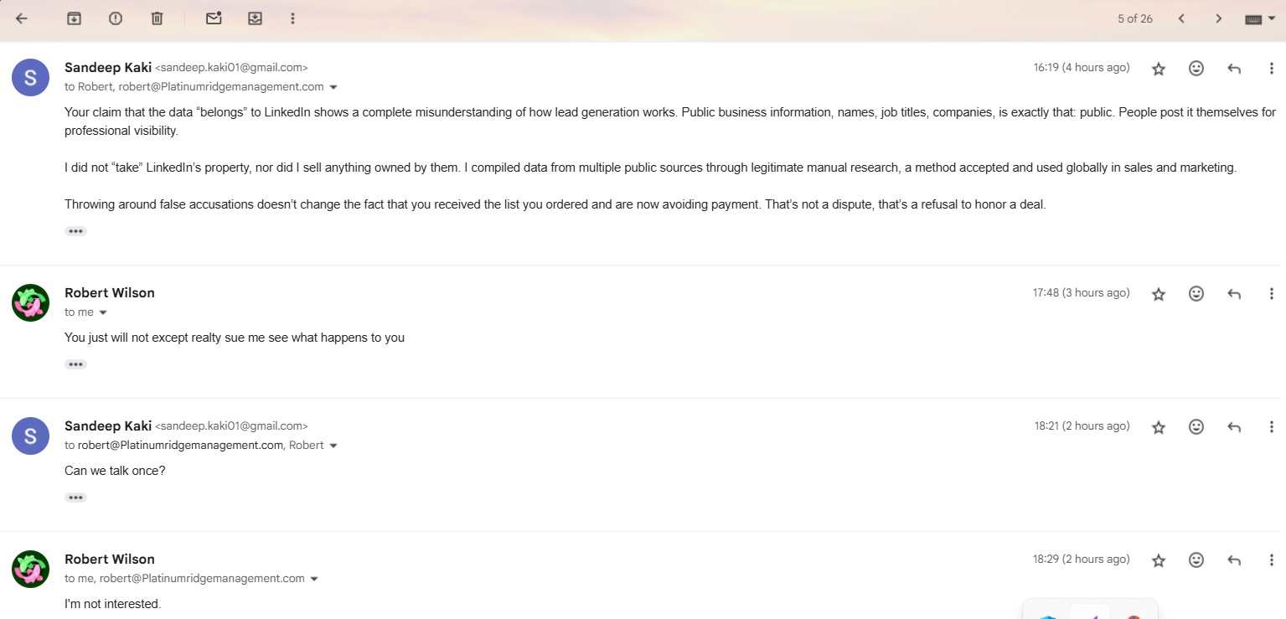Open the Move to icon
Image resolution: width=1286 pixels, height=619 pixels.
(256, 18)
